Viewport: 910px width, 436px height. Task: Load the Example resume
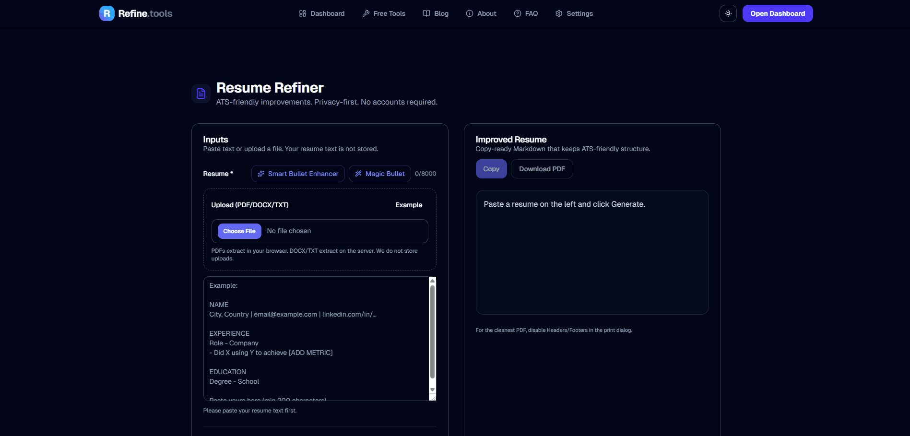408,205
